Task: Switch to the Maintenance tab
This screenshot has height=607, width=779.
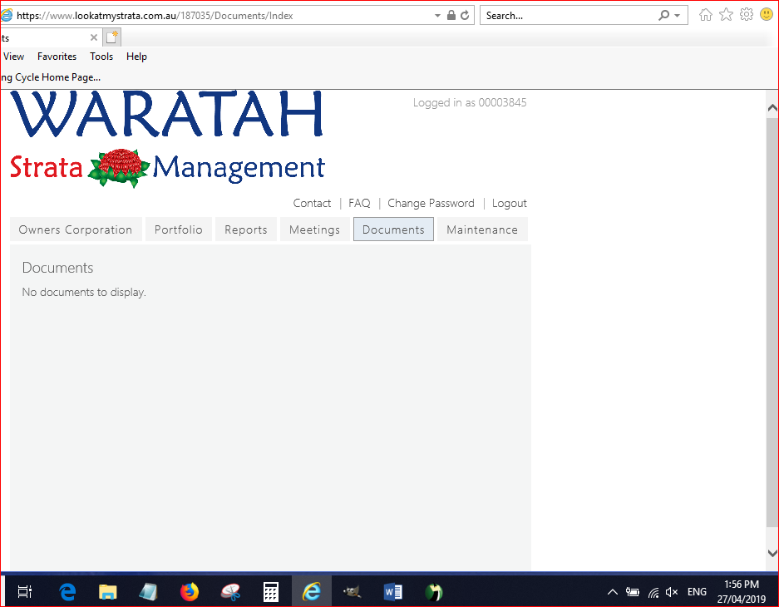Action: [482, 229]
